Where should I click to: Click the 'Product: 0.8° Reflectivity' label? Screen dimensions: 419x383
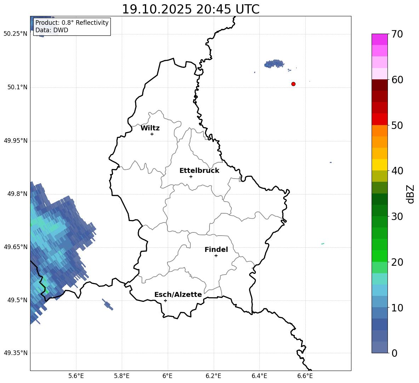[x=72, y=22]
